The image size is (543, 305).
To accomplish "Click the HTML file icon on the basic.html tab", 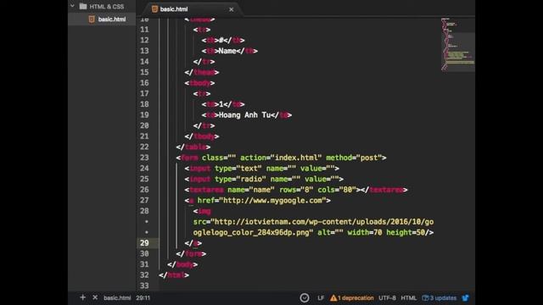I will pyautogui.click(x=154, y=9).
